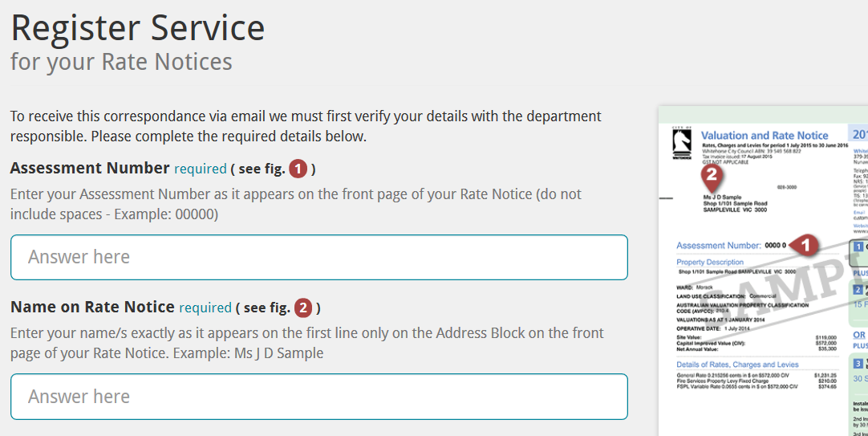The width and height of the screenshot is (868, 436).
Task: Click blue box number 2 in sample notice
Action: pos(858,290)
